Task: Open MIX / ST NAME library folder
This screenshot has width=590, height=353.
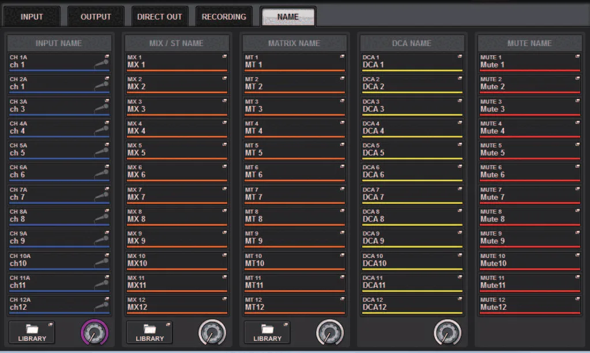Action: tap(150, 332)
